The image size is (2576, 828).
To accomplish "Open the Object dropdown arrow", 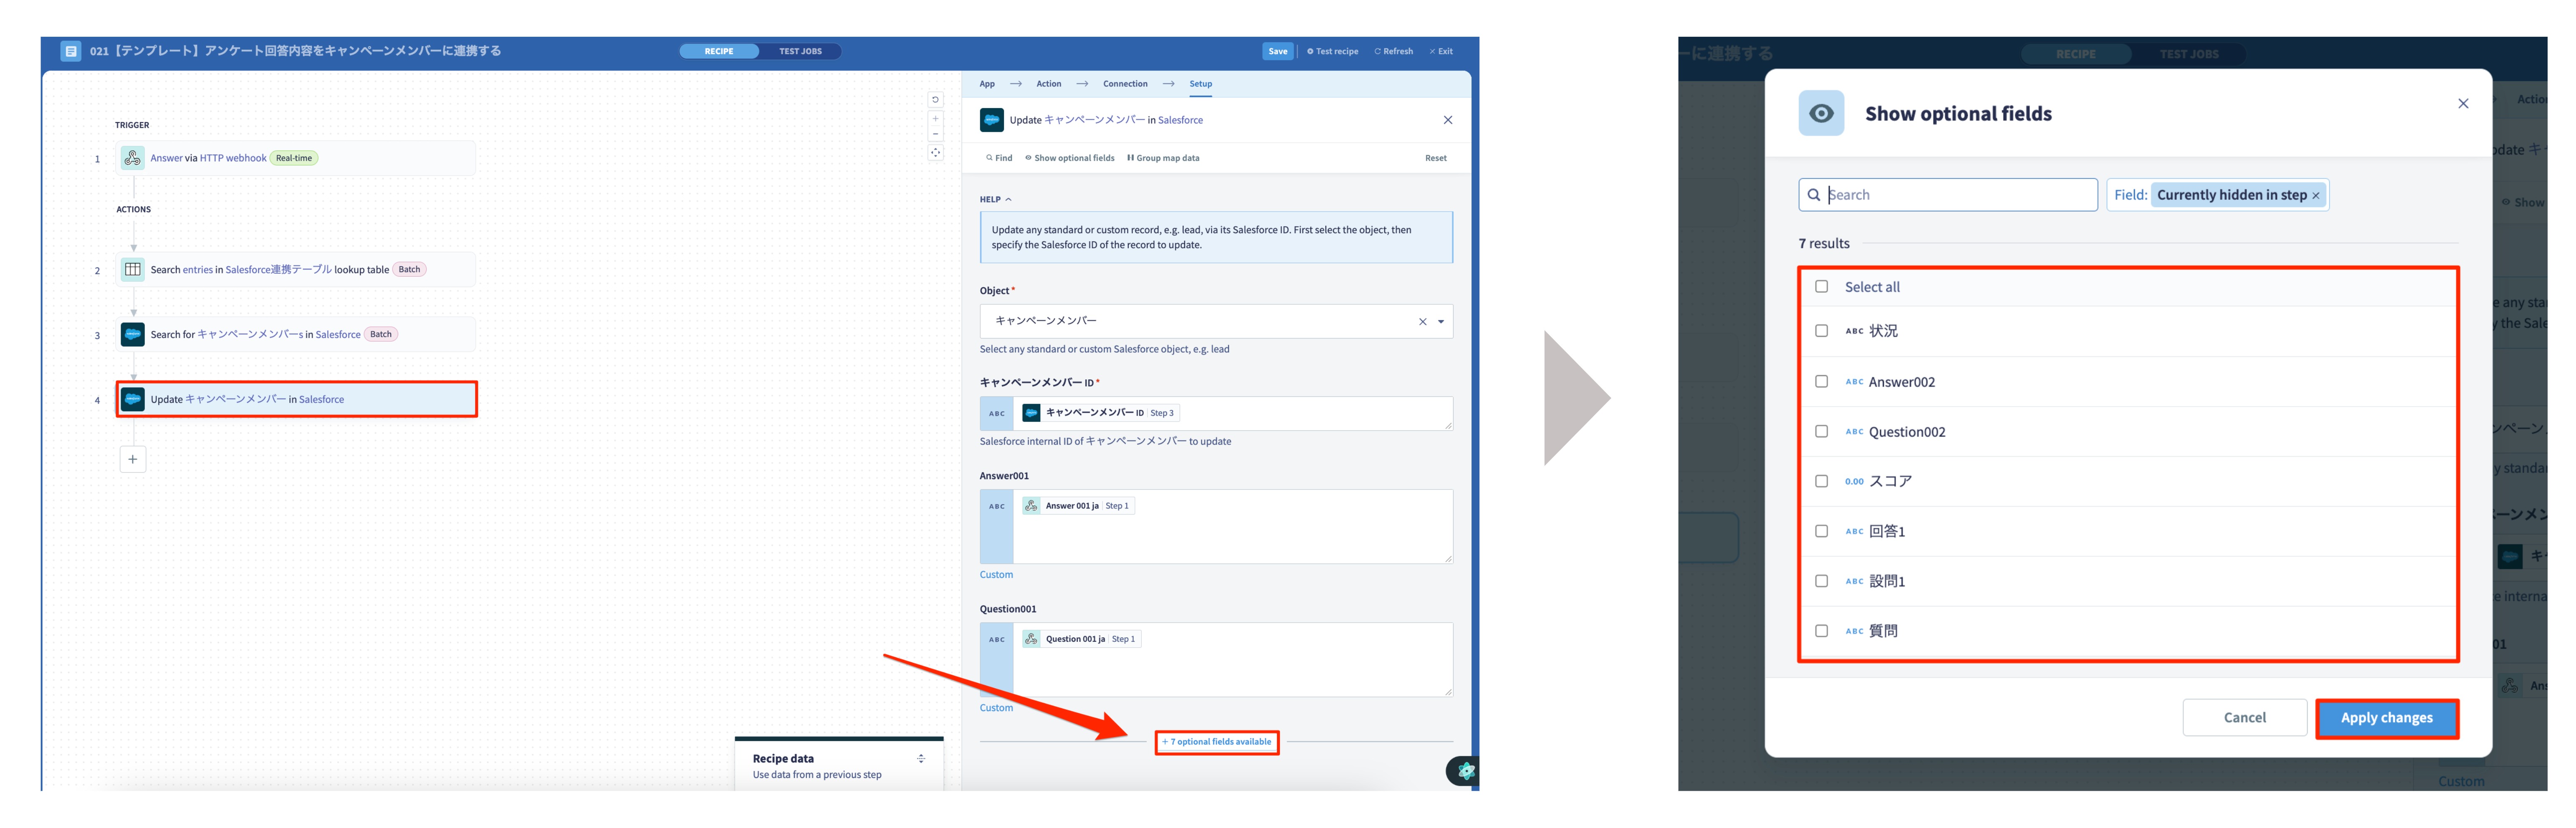I will (x=1440, y=322).
